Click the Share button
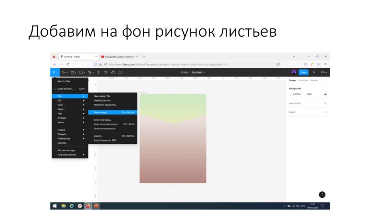The image size is (384, 215). (303, 72)
